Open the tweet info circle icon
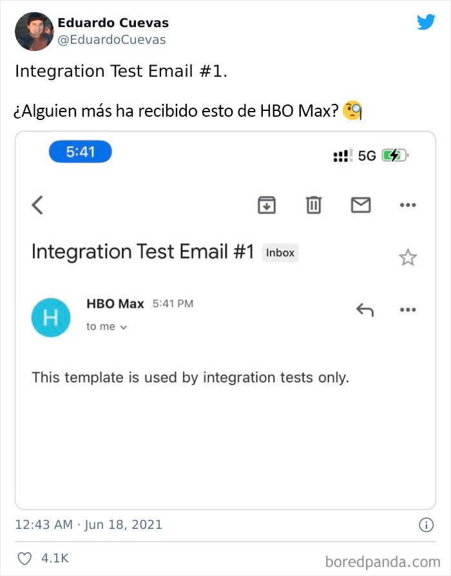The height and width of the screenshot is (576, 451). pos(426,525)
